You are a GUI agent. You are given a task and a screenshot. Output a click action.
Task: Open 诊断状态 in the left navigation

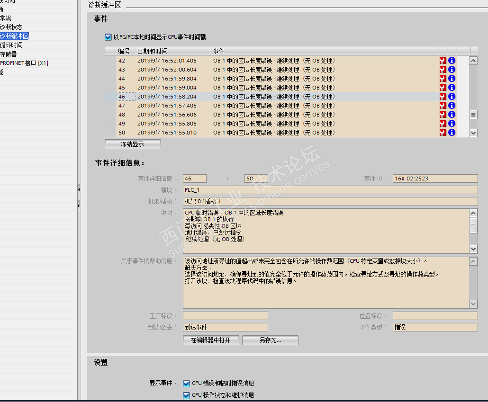[11, 27]
